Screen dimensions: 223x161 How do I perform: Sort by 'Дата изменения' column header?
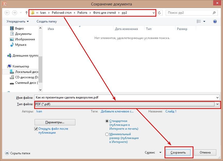(x=126, y=29)
